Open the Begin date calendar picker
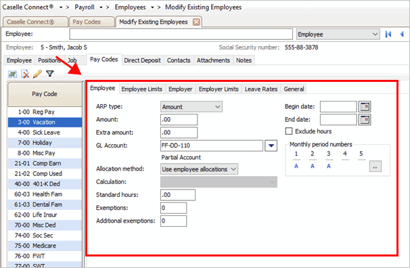Image resolution: width=410 pixels, height=268 pixels. (365, 107)
